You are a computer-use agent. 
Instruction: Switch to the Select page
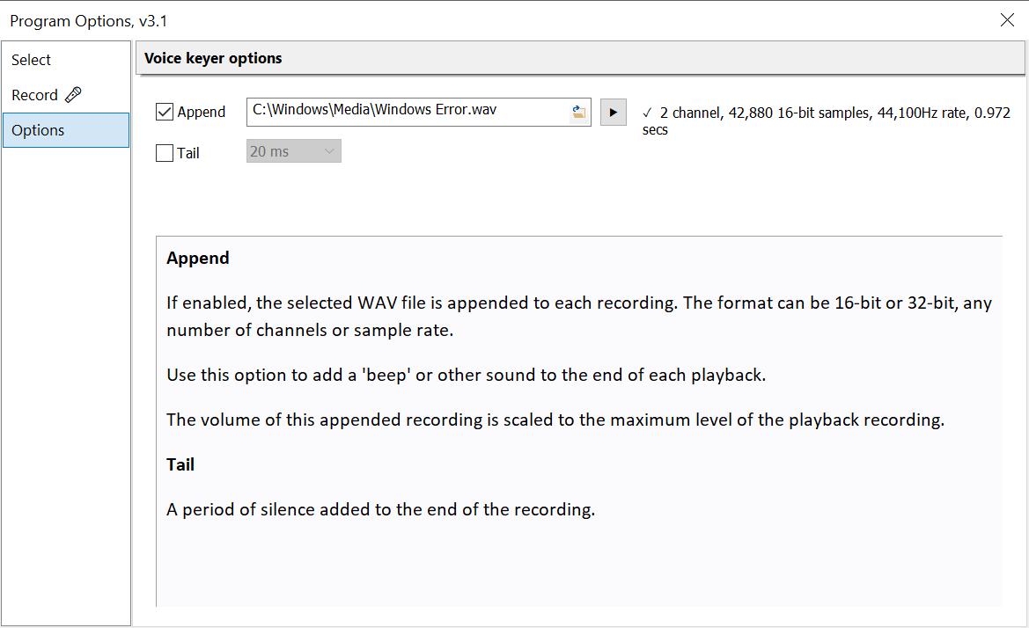click(32, 60)
